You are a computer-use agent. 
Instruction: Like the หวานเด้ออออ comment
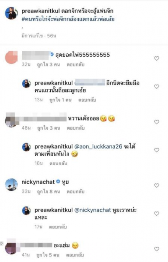[x=156, y=122]
